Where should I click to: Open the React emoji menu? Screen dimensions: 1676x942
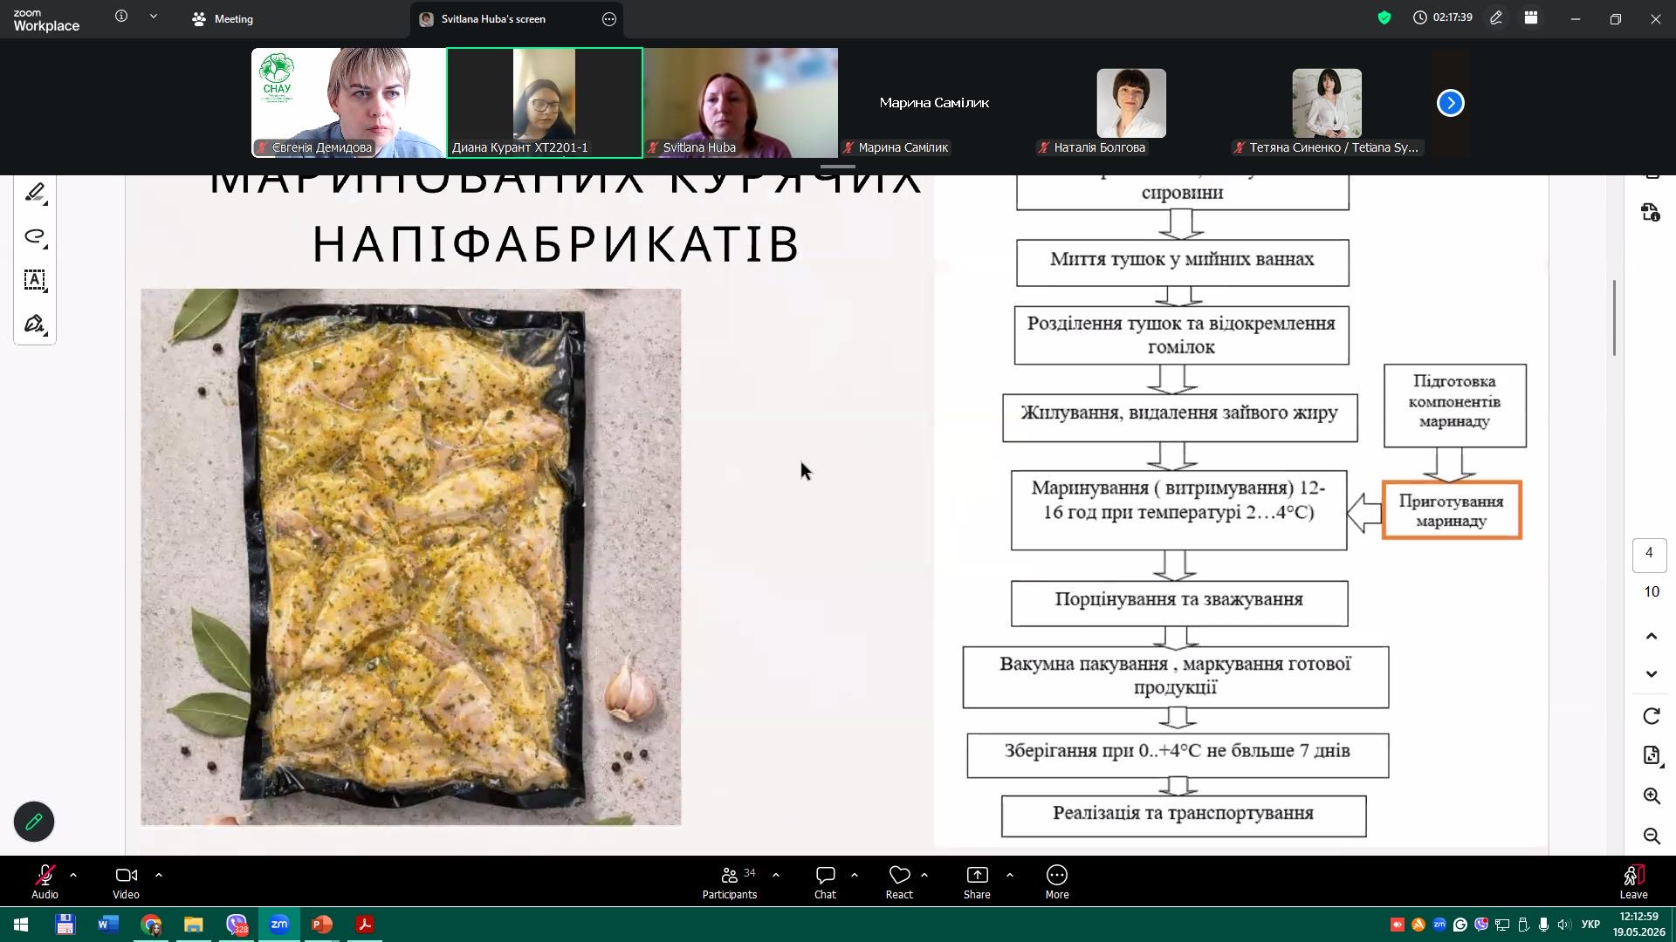tap(899, 882)
